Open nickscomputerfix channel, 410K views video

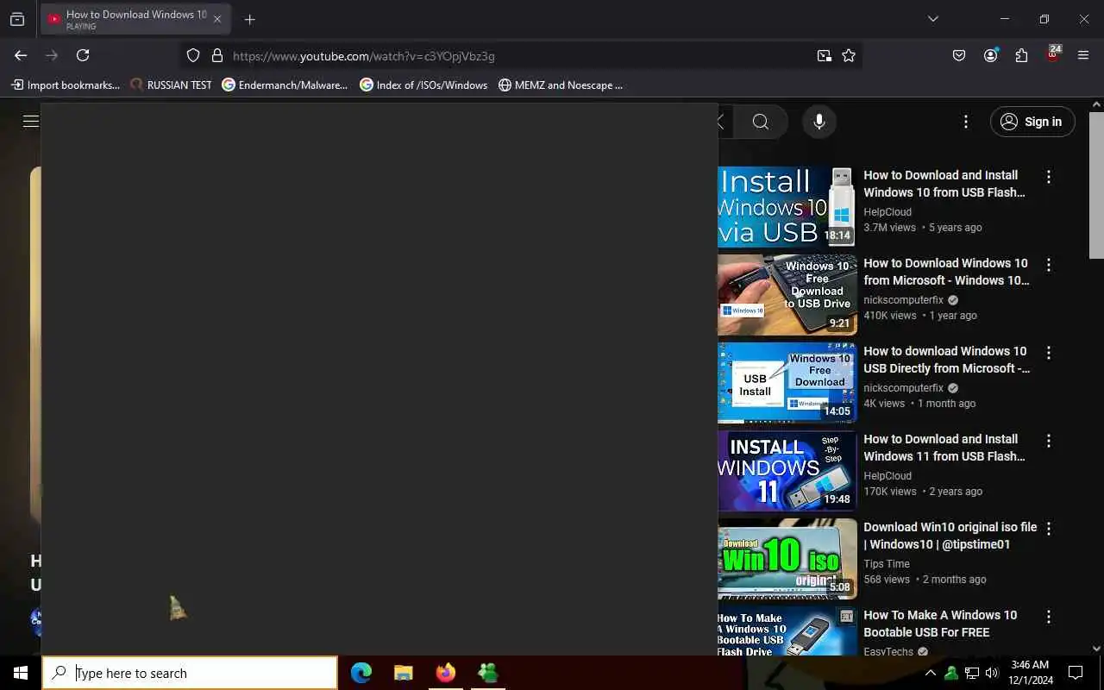point(903,299)
